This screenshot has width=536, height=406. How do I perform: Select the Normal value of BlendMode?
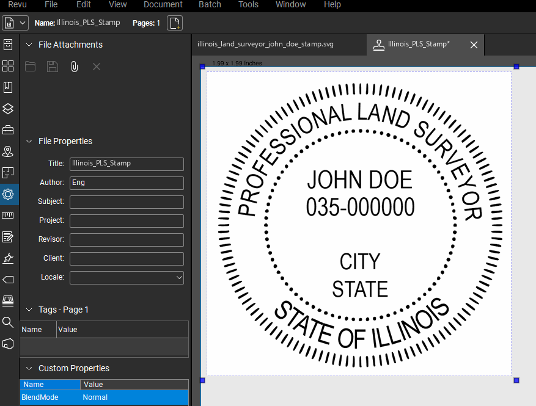point(134,397)
